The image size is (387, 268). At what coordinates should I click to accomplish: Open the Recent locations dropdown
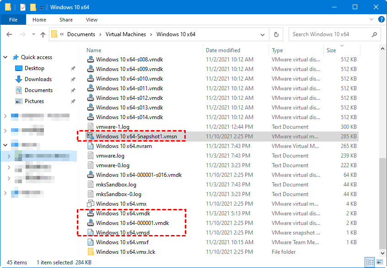click(33, 34)
